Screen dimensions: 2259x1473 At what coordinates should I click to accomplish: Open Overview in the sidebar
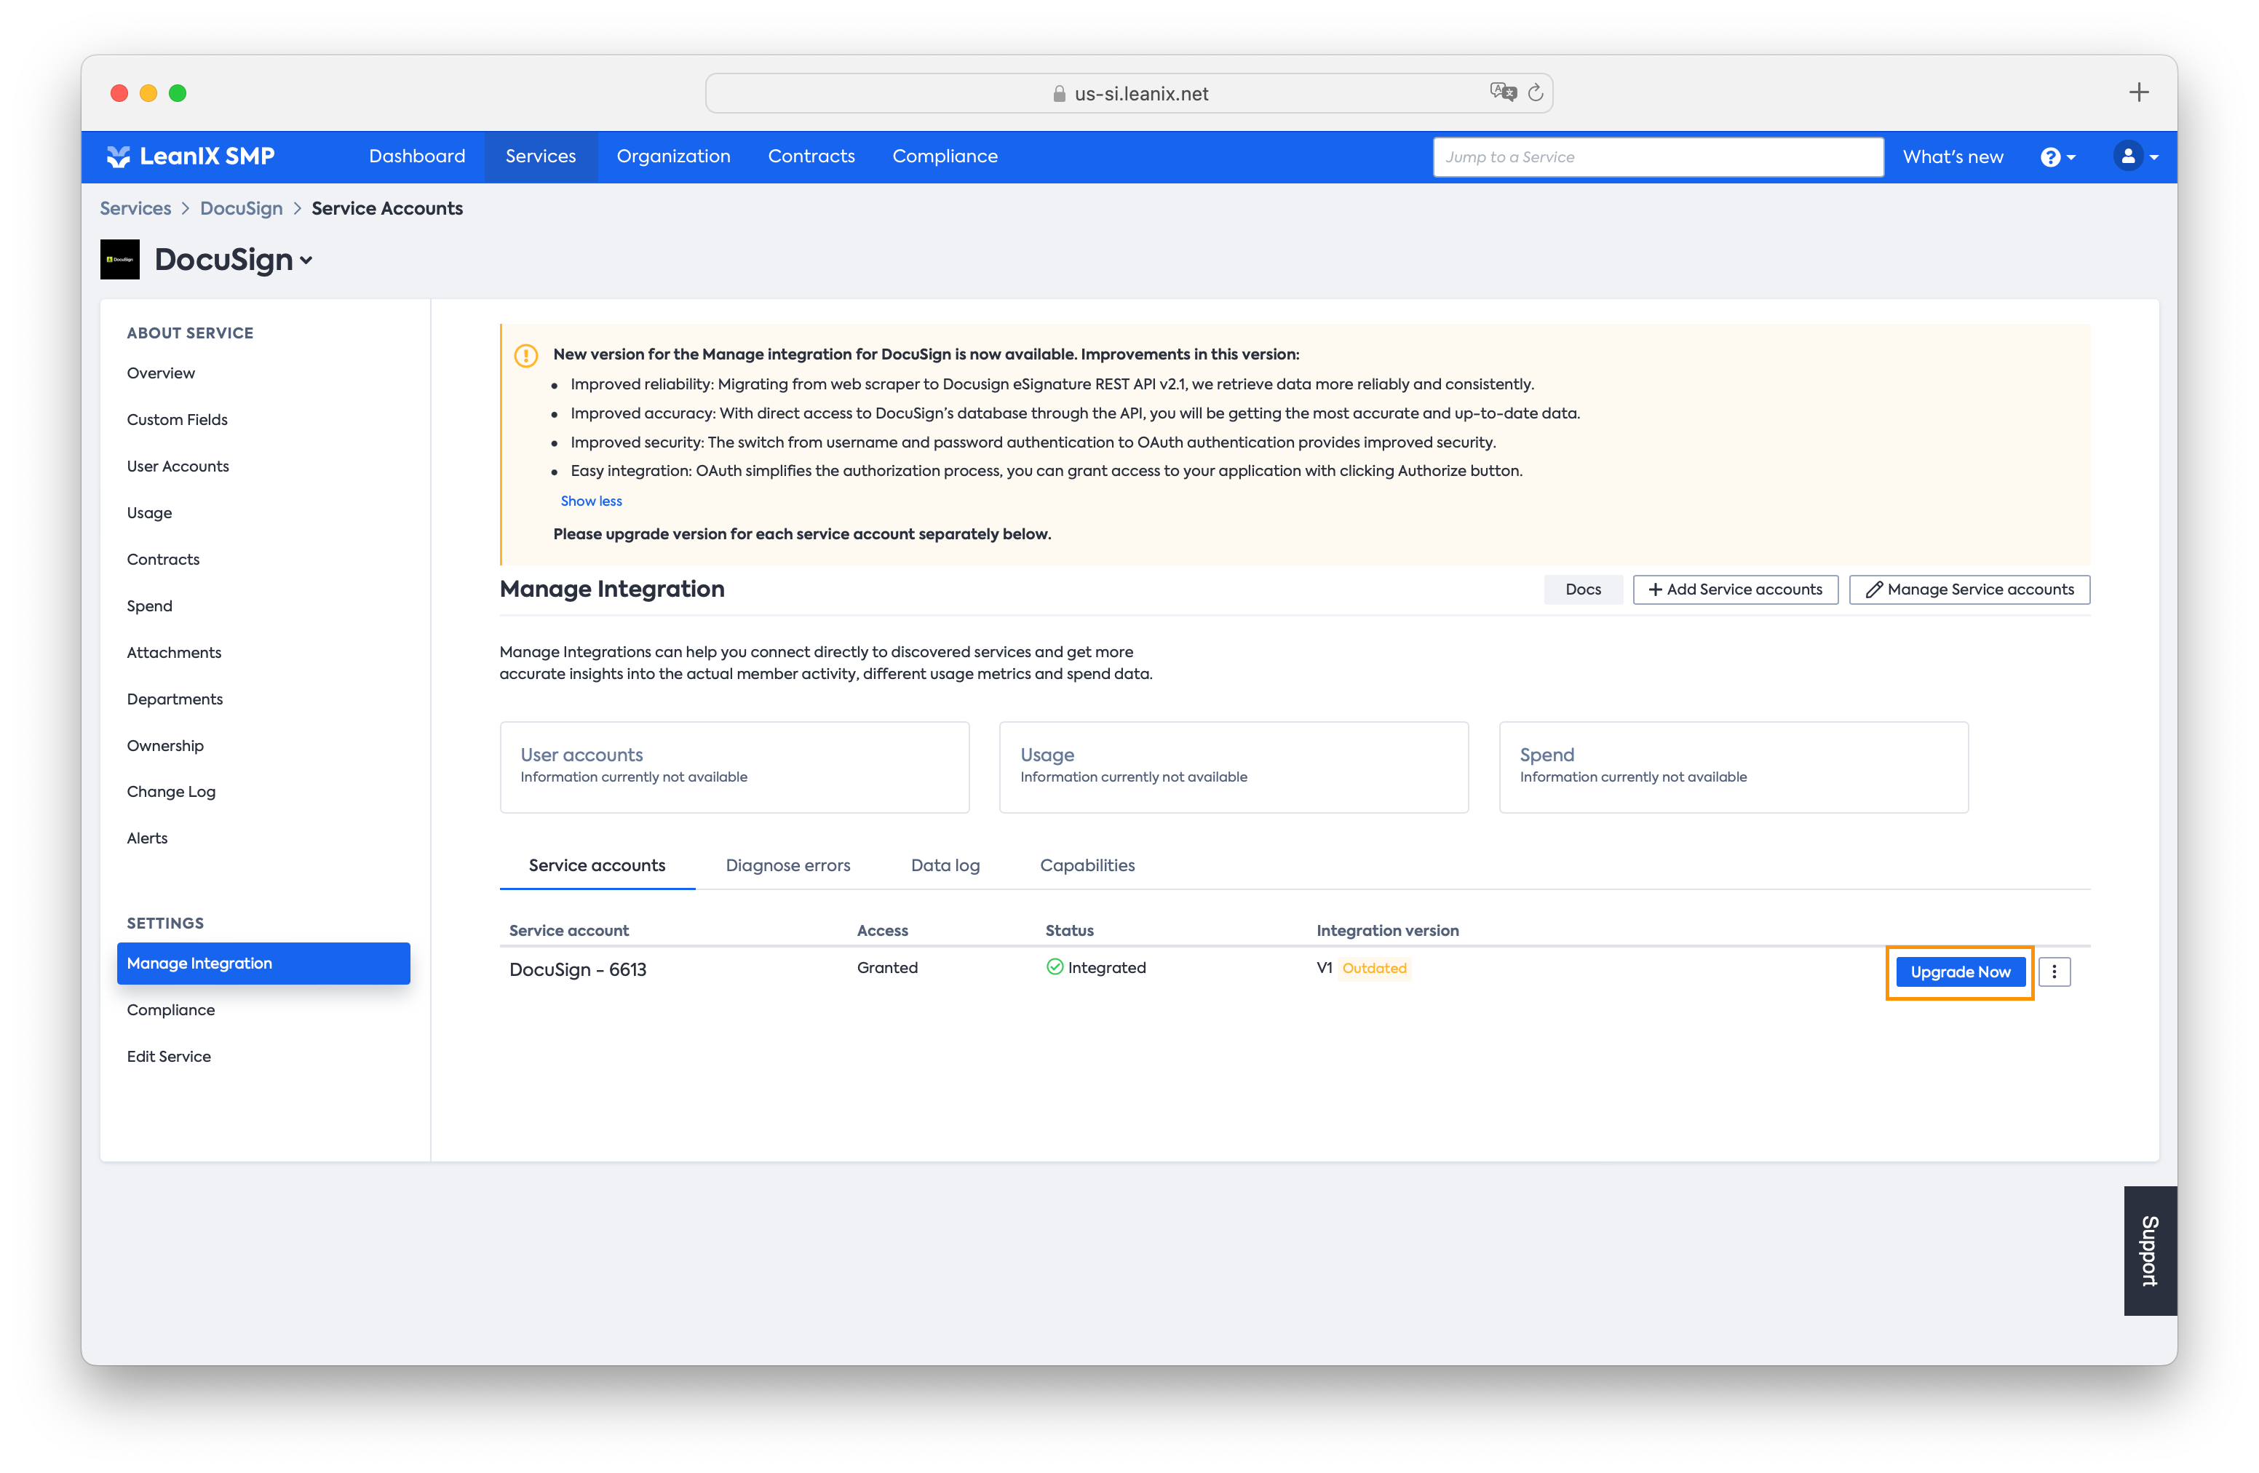(162, 373)
